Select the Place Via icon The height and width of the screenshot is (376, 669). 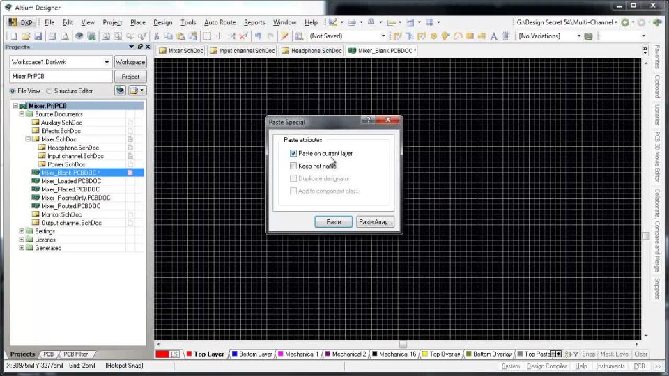tap(445, 36)
